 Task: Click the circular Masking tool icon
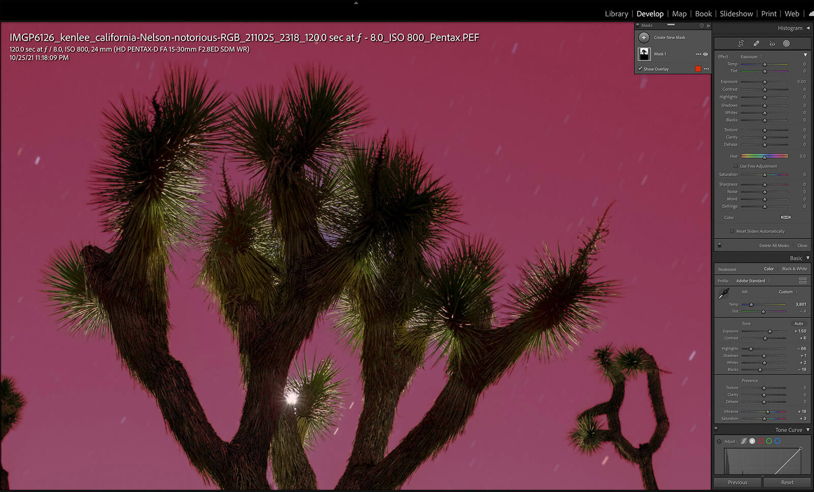[x=786, y=44]
